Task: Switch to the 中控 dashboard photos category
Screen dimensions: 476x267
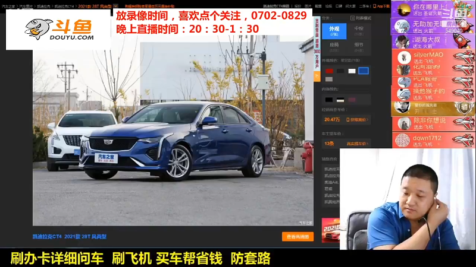Action: 359,31
